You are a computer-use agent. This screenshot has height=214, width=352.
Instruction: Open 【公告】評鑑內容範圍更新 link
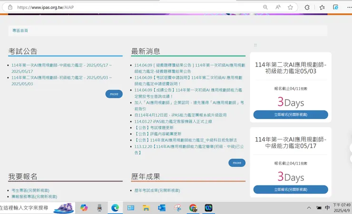coord(158,134)
